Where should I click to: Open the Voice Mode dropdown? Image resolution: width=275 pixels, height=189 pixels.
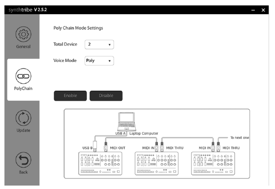tap(99, 61)
